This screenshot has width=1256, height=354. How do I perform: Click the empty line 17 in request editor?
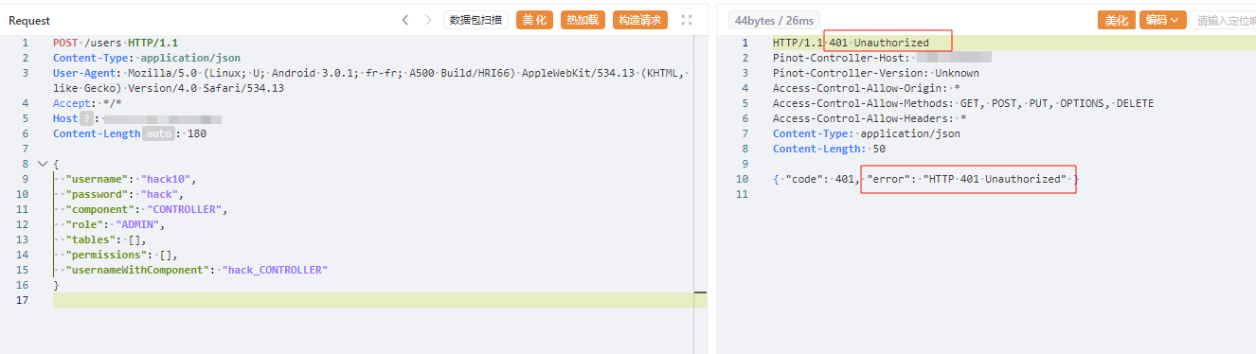379,300
